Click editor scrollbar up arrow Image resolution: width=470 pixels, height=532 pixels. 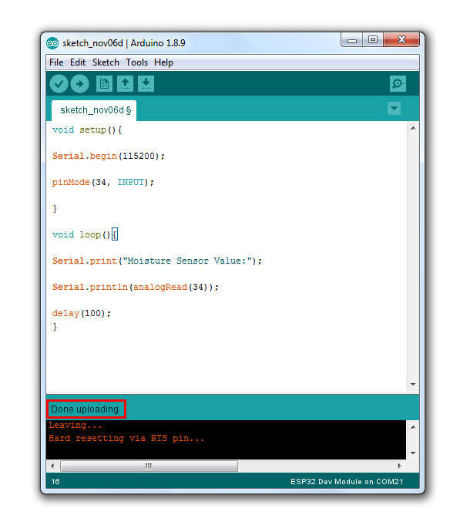[413, 128]
